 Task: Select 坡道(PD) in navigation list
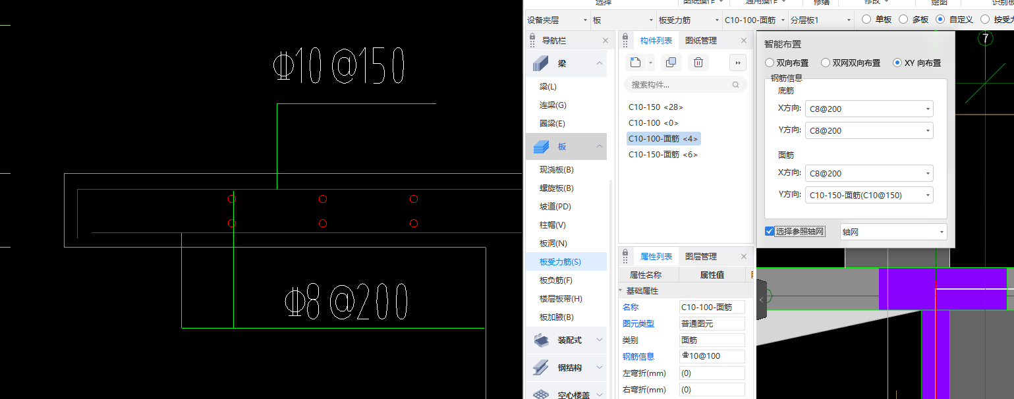555,207
